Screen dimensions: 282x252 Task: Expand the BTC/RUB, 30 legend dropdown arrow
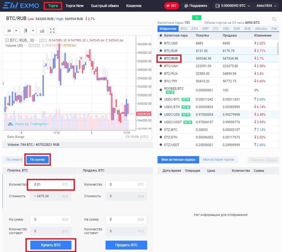click(x=36, y=40)
